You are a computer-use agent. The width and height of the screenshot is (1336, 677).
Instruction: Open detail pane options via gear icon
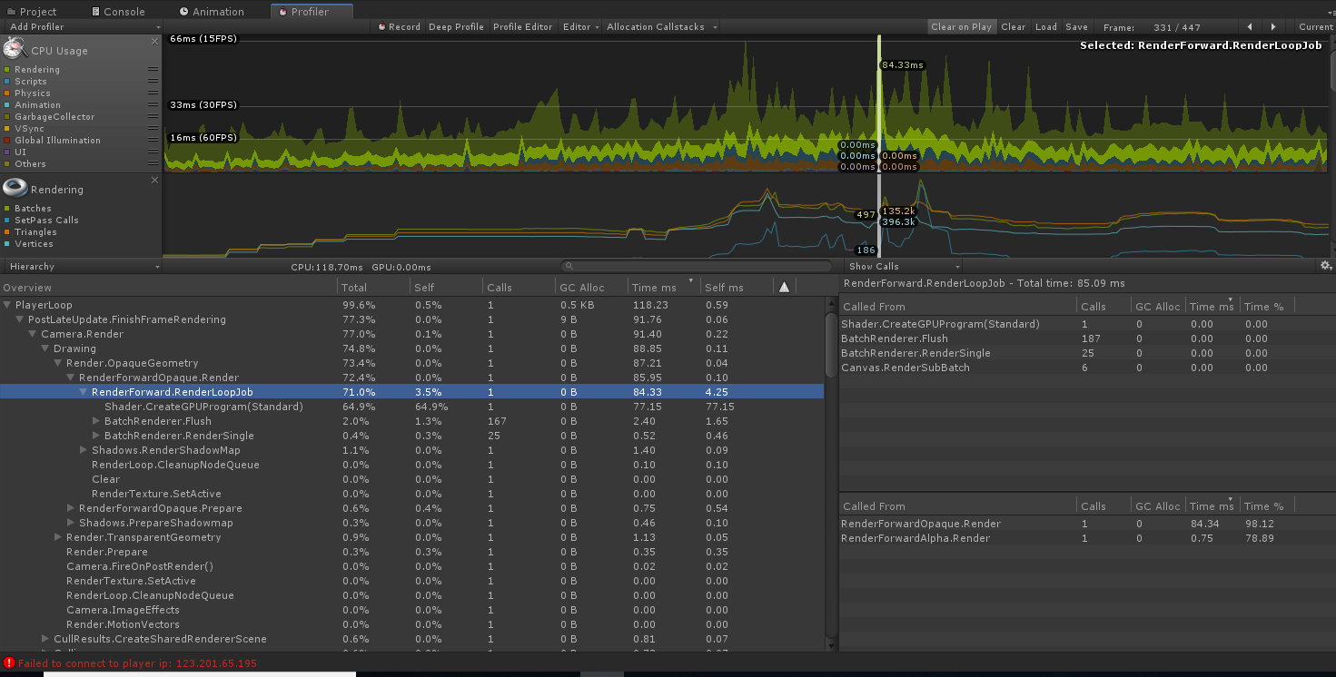(x=1326, y=265)
